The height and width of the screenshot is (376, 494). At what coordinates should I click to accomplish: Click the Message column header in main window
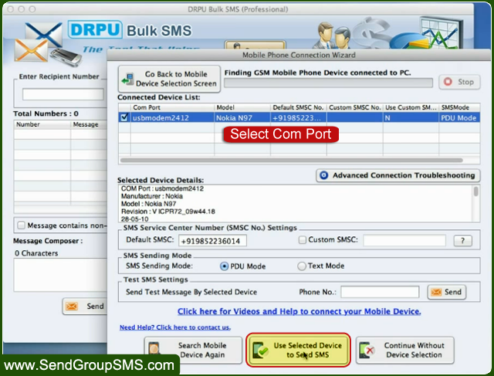click(89, 124)
